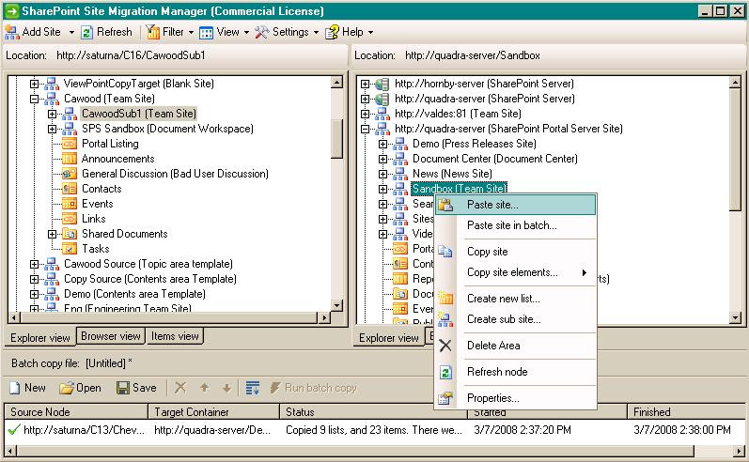Open the Settings dropdown arrow

click(316, 33)
